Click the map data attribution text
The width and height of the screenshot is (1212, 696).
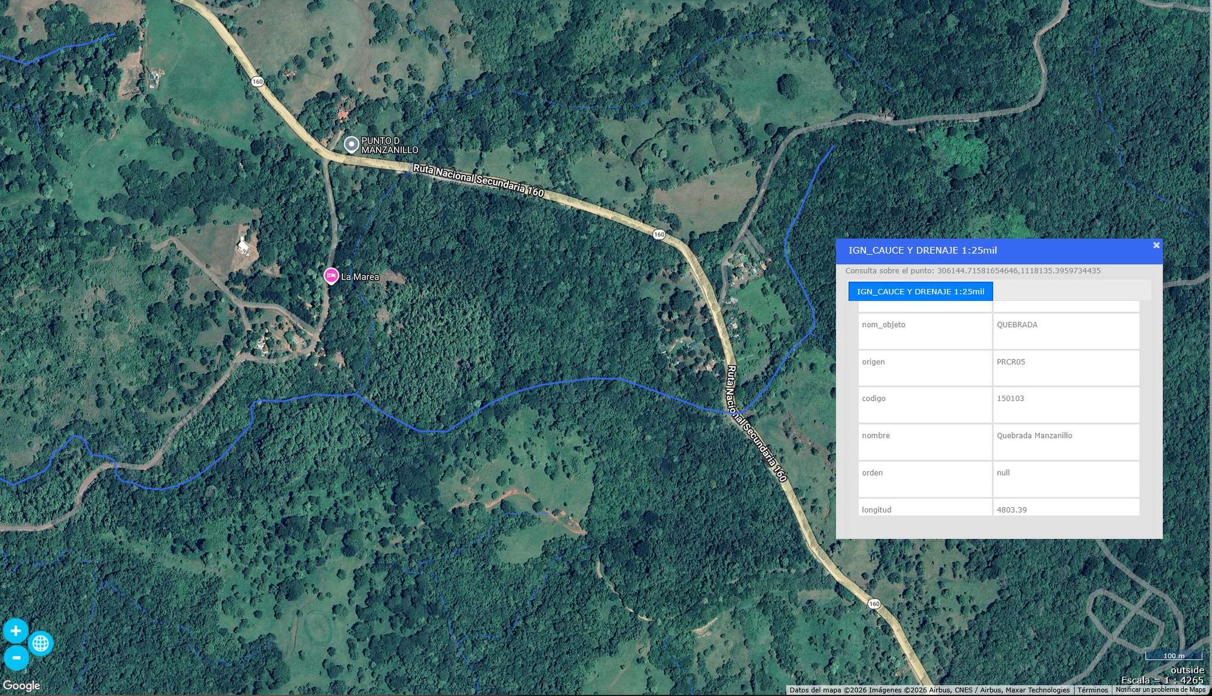930,690
